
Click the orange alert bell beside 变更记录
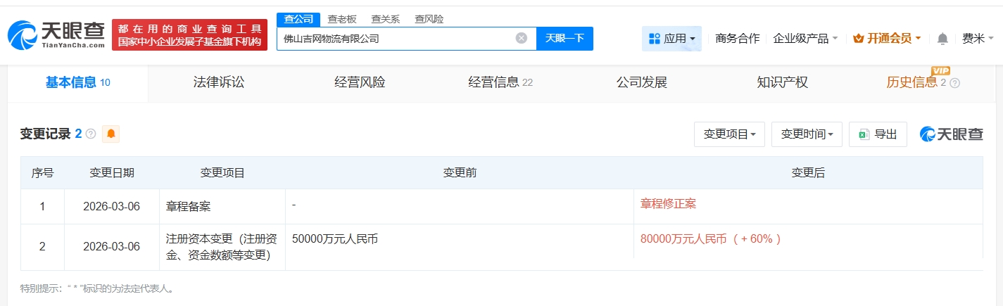(x=111, y=134)
